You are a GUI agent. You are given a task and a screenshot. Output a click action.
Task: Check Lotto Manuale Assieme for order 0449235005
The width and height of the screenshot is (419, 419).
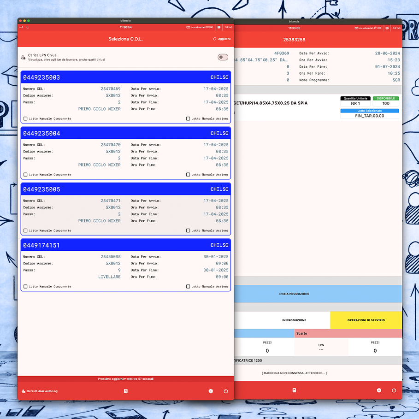[188, 230]
